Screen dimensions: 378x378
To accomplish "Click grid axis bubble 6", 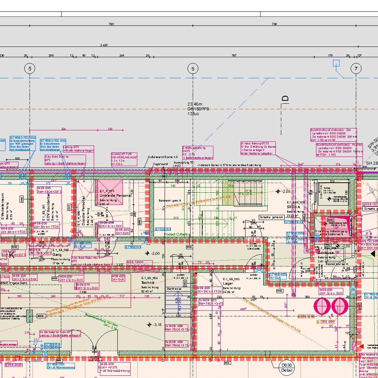I will tap(193, 69).
